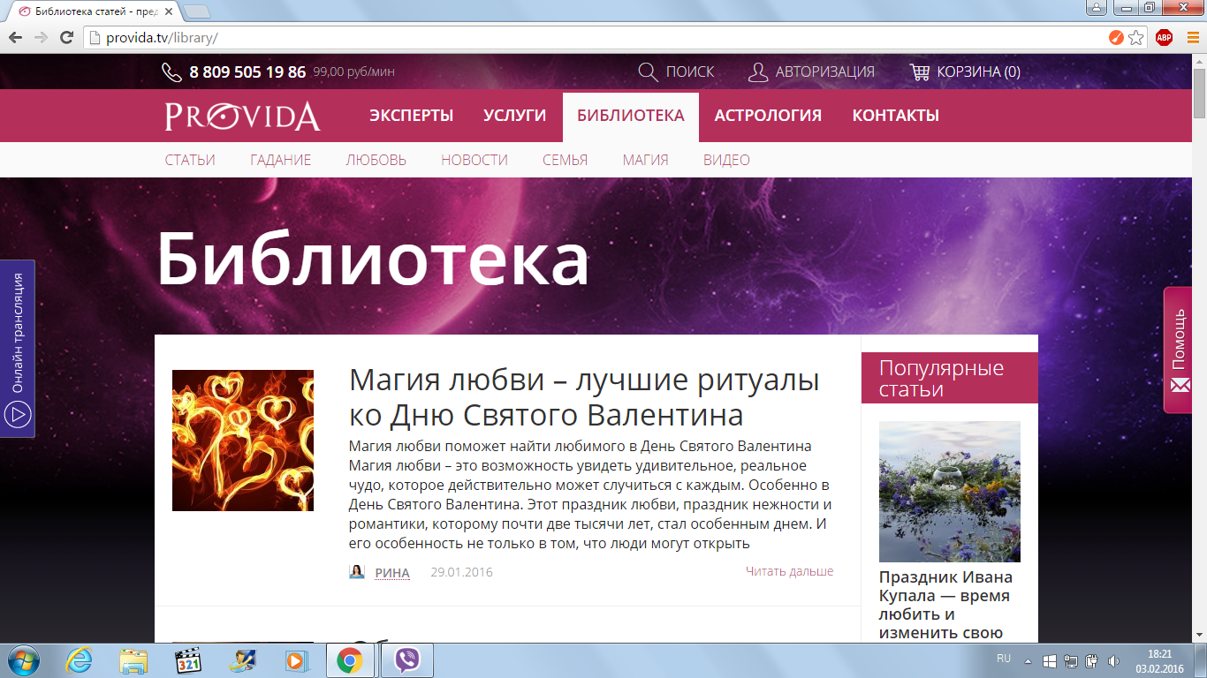
Task: Reload the page with the refresh icon
Action: coord(66,38)
